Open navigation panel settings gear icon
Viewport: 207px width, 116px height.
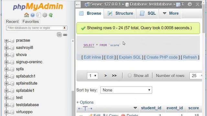pyautogui.click(x=45, y=15)
